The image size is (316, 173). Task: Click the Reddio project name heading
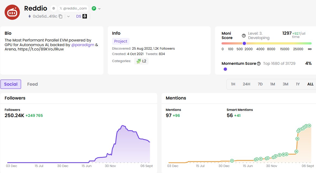[36, 8]
